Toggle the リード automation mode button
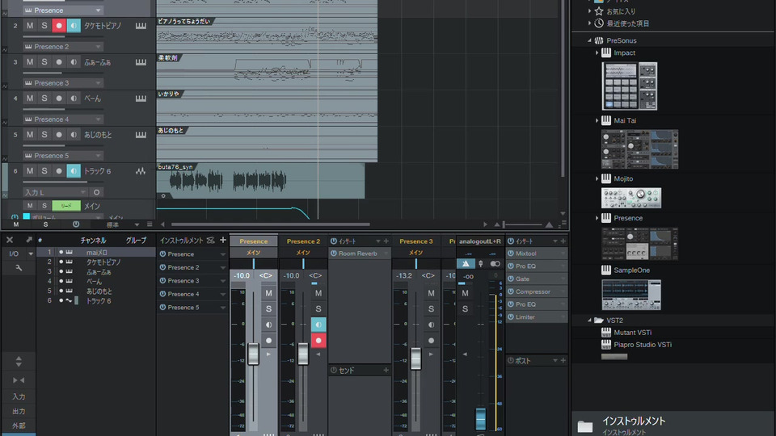Viewport: 776px width, 436px height. pos(66,206)
